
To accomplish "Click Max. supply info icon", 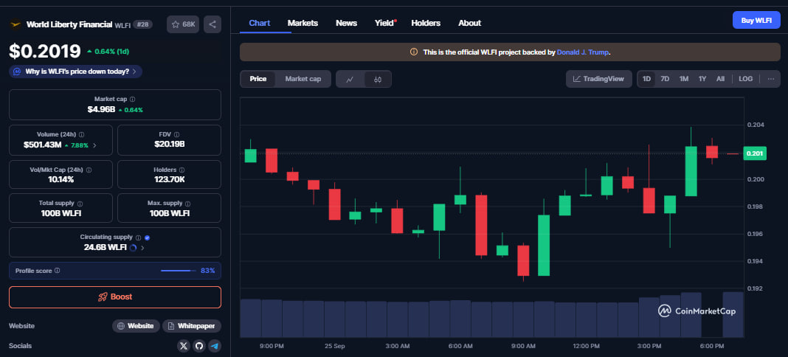I will click(x=188, y=204).
